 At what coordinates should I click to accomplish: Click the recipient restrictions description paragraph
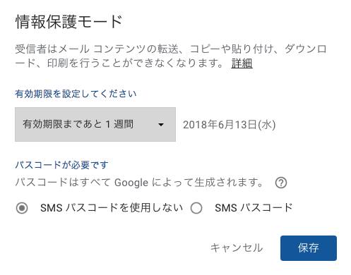click(x=171, y=56)
